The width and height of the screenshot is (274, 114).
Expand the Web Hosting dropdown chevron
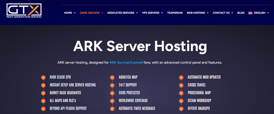click(208, 13)
